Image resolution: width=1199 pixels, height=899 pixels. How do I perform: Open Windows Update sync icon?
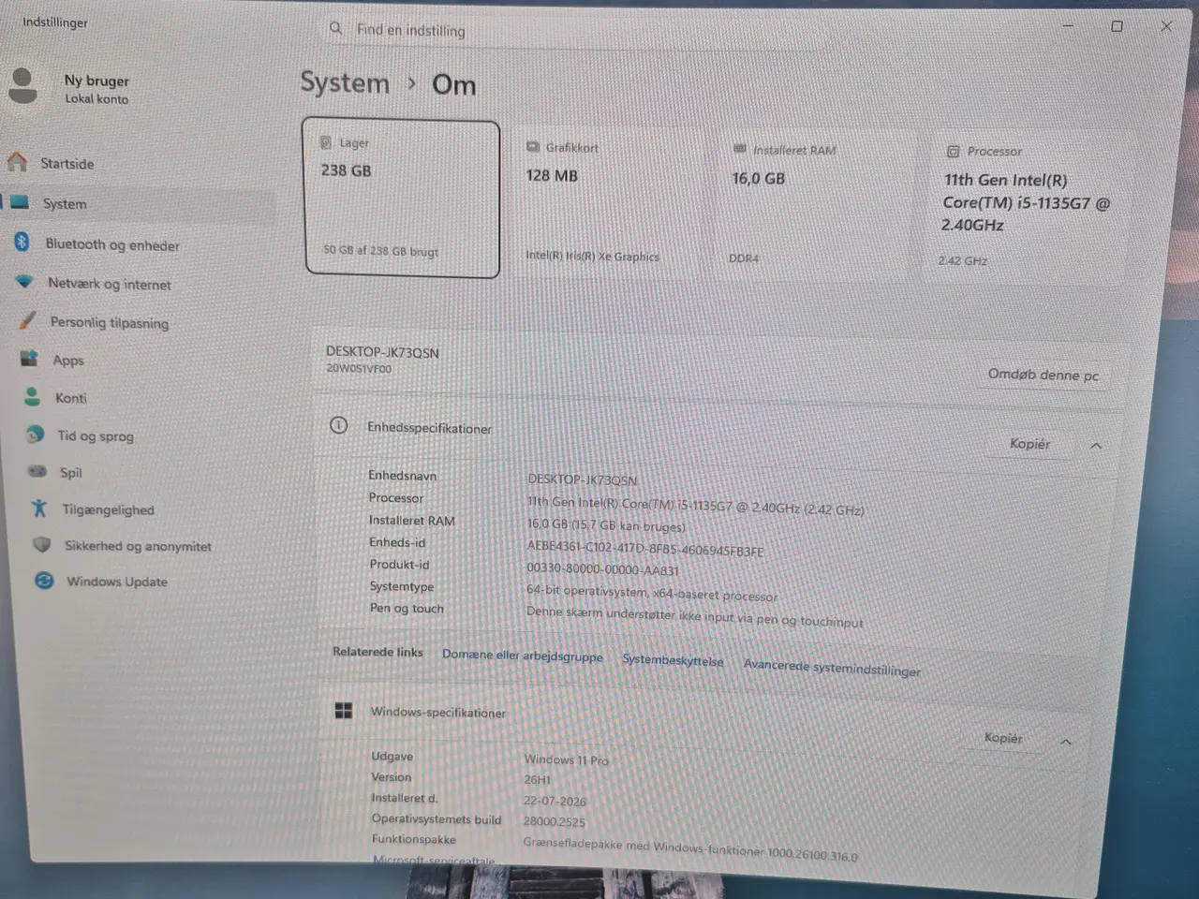[x=43, y=581]
